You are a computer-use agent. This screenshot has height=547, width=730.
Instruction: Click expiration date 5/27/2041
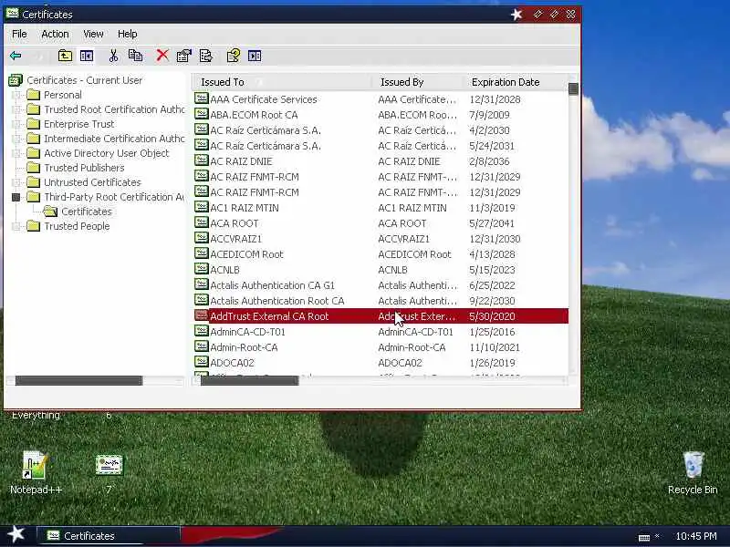(492, 223)
